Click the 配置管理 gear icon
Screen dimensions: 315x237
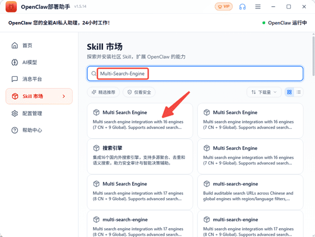15,114
